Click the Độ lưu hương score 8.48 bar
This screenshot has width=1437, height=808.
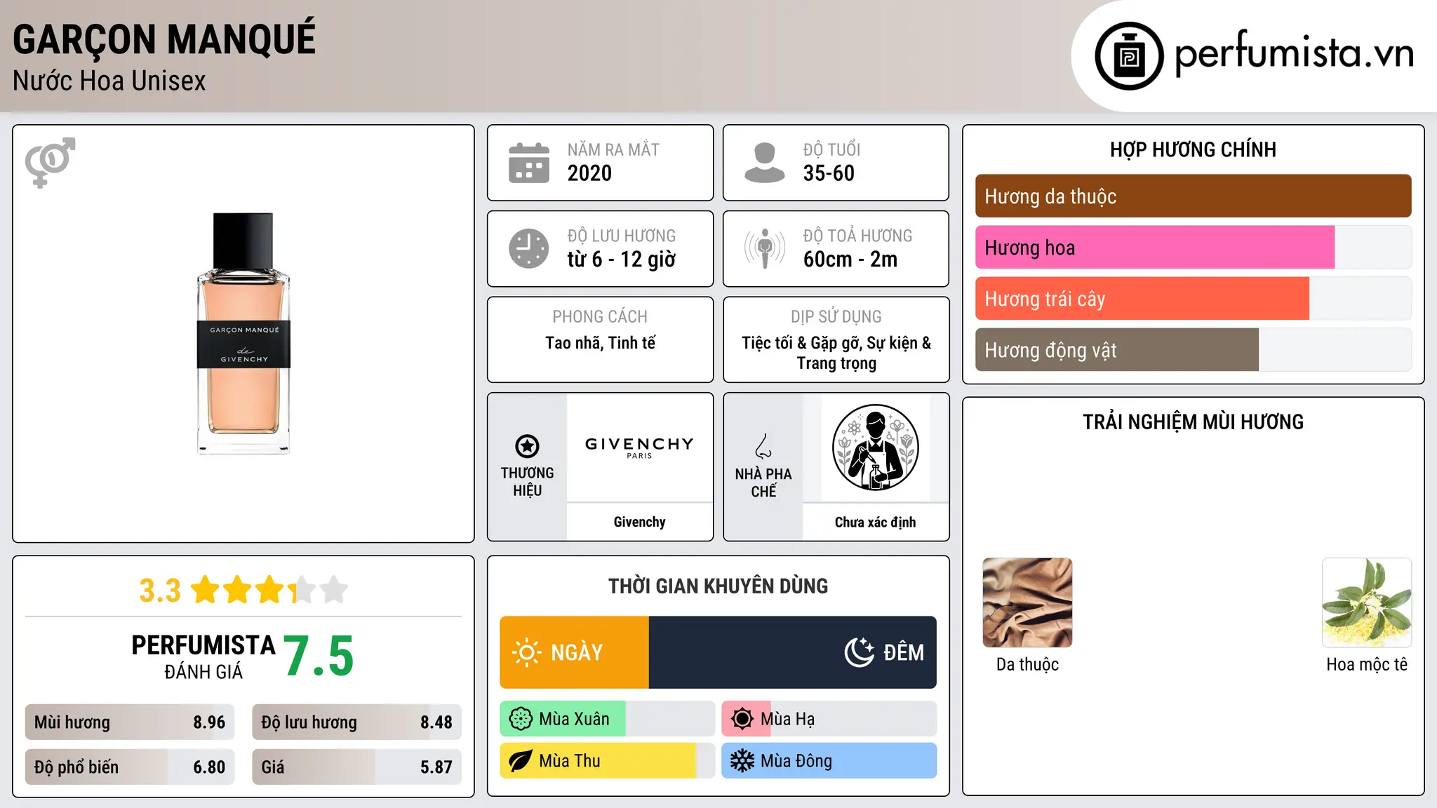pyautogui.click(x=356, y=722)
